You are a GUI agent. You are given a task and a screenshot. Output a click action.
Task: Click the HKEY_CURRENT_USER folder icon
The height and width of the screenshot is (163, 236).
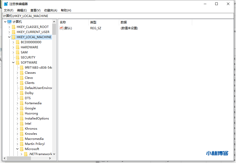point(13,32)
